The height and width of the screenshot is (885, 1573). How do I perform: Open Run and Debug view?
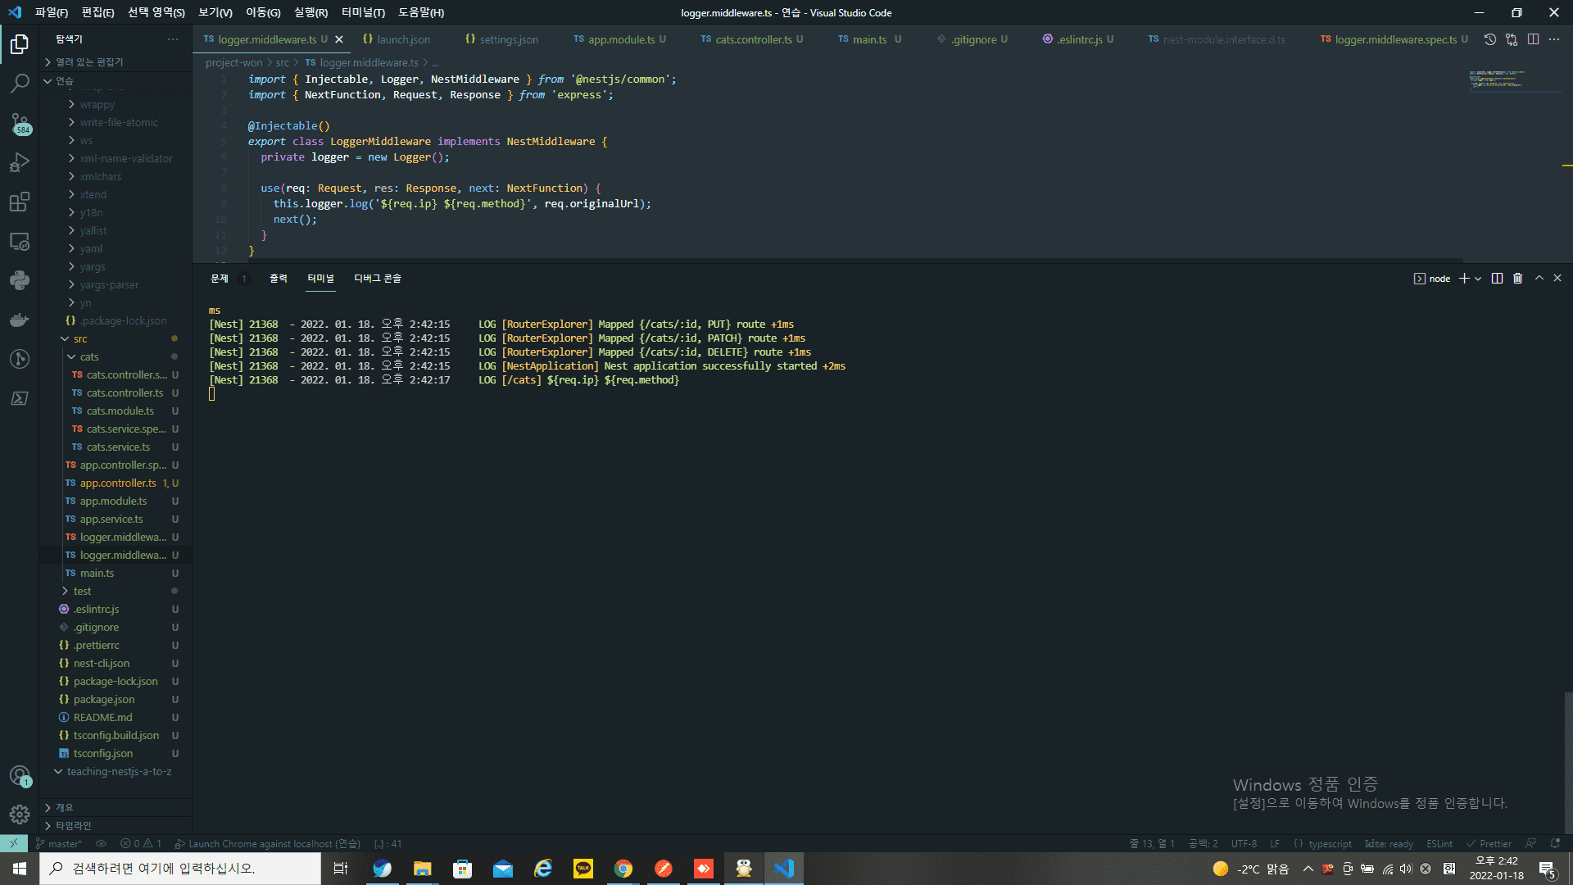20,162
